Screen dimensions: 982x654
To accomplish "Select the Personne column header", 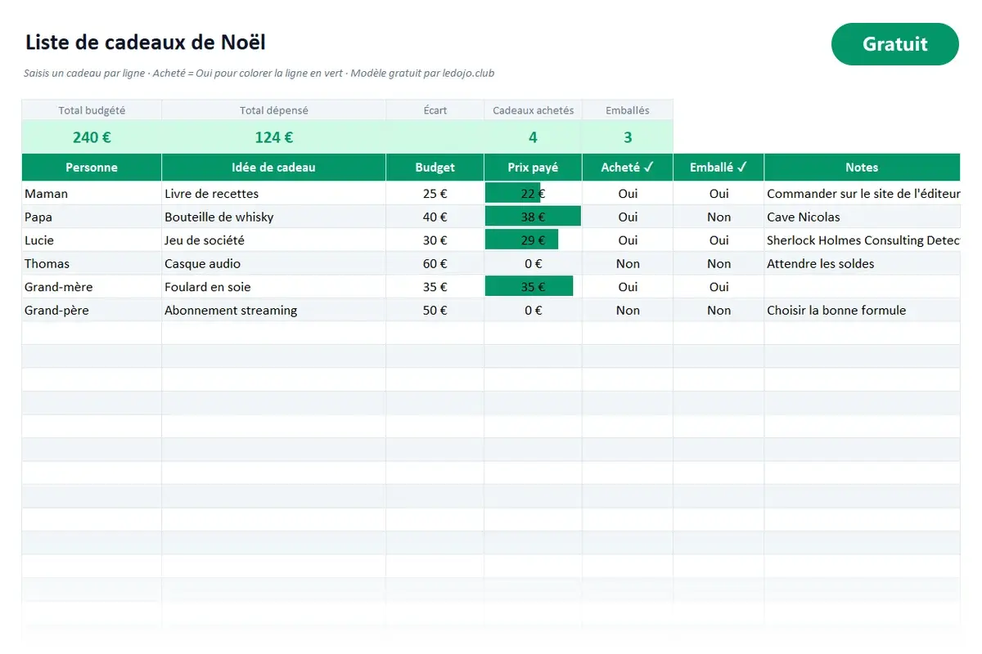I will coord(92,167).
